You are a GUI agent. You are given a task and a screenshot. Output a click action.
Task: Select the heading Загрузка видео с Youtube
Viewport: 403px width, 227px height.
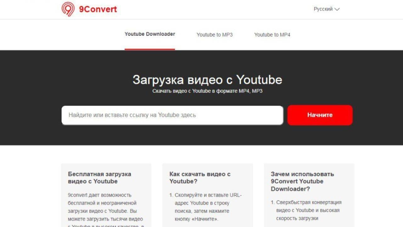click(x=207, y=80)
